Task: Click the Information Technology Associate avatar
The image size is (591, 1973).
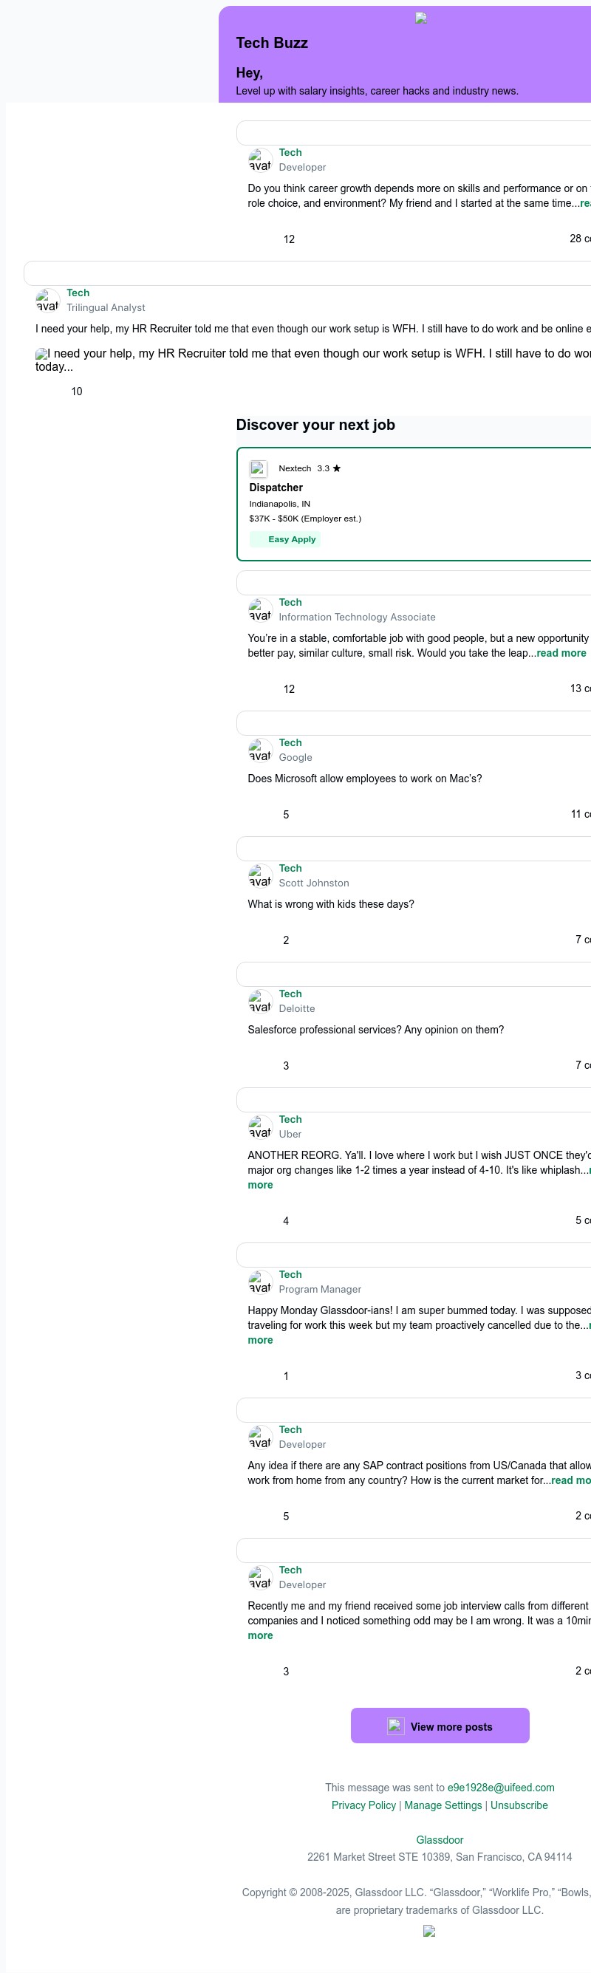Action: [x=259, y=609]
